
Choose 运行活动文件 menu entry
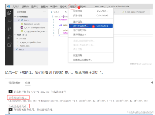91,30
